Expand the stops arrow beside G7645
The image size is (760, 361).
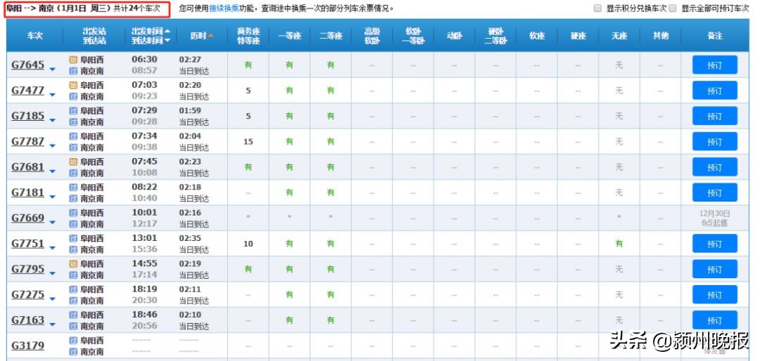click(52, 70)
